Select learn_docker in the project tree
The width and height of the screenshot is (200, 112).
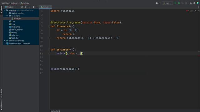point(21,30)
